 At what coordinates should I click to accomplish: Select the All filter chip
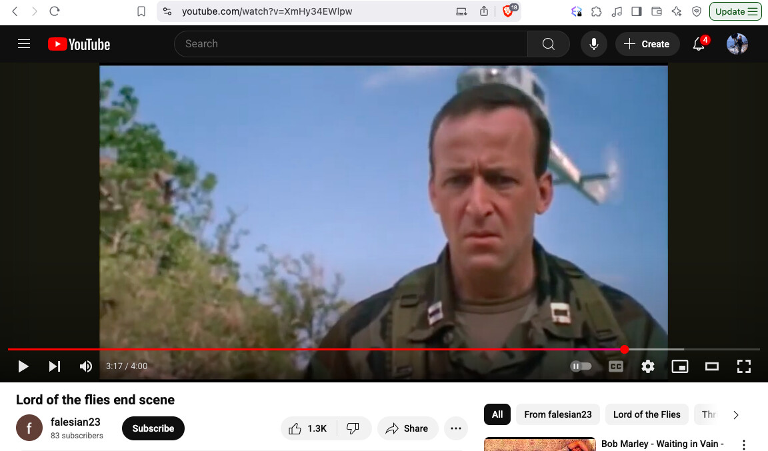pos(497,414)
